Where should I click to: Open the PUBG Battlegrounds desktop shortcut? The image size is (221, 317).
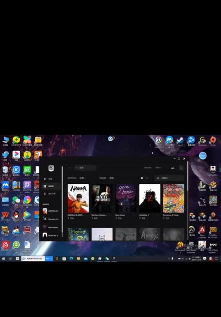pyautogui.click(x=213, y=232)
